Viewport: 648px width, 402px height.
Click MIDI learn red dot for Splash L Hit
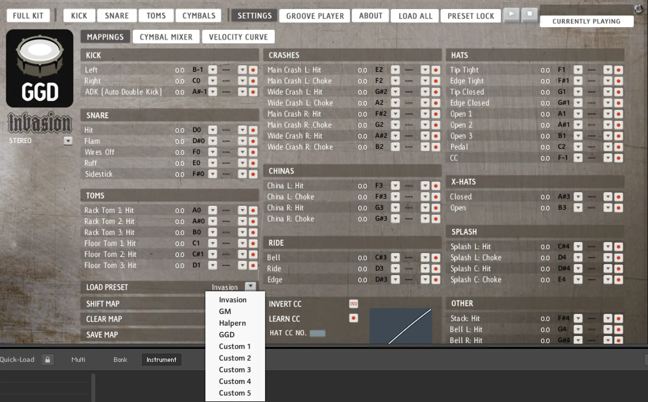[x=619, y=247]
